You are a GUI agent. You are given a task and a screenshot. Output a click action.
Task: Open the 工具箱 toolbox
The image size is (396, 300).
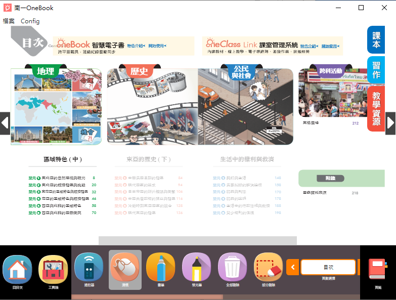[x=53, y=269]
